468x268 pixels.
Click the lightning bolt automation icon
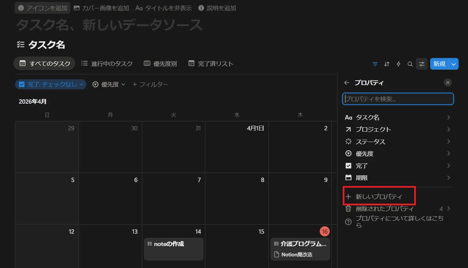(399, 64)
